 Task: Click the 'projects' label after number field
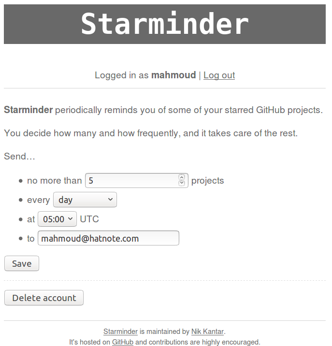207,181
